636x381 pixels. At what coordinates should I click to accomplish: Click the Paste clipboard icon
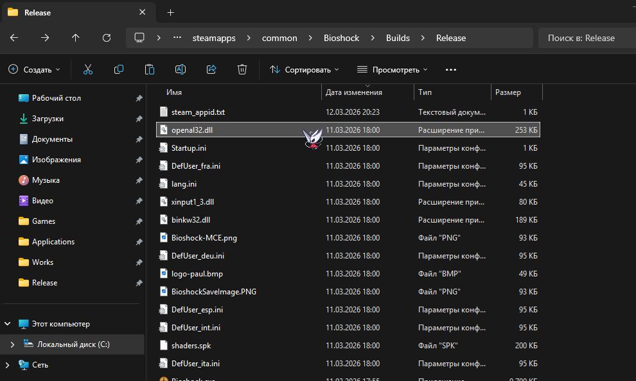tap(149, 70)
